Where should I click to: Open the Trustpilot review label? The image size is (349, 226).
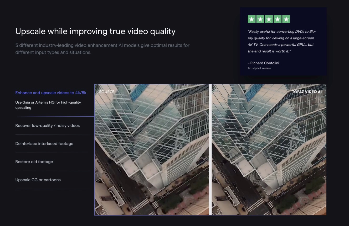259,68
